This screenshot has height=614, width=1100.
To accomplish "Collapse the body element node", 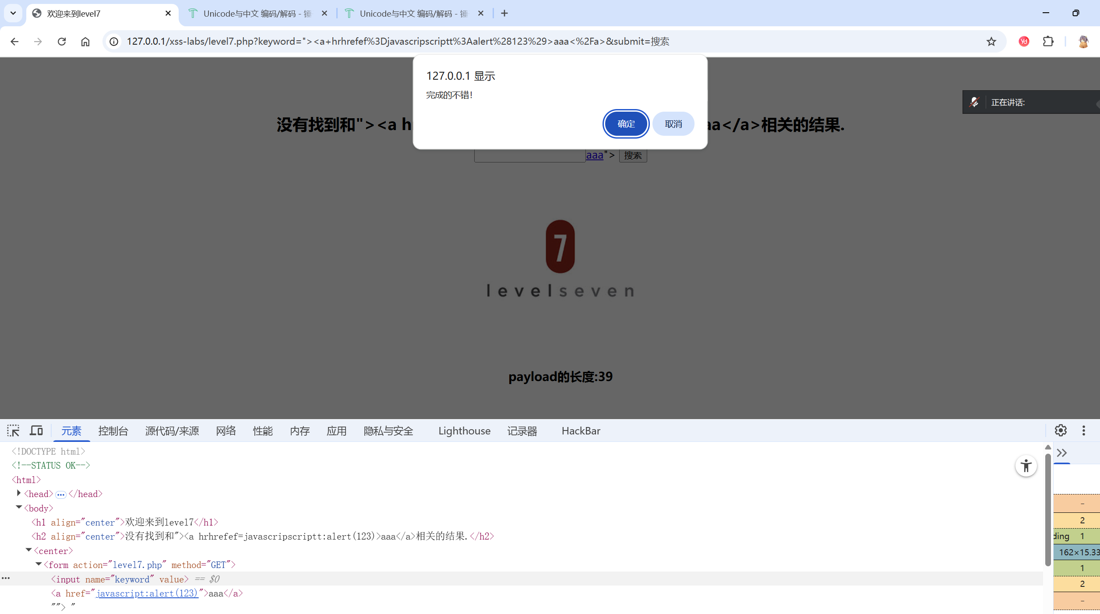I will pyautogui.click(x=19, y=507).
